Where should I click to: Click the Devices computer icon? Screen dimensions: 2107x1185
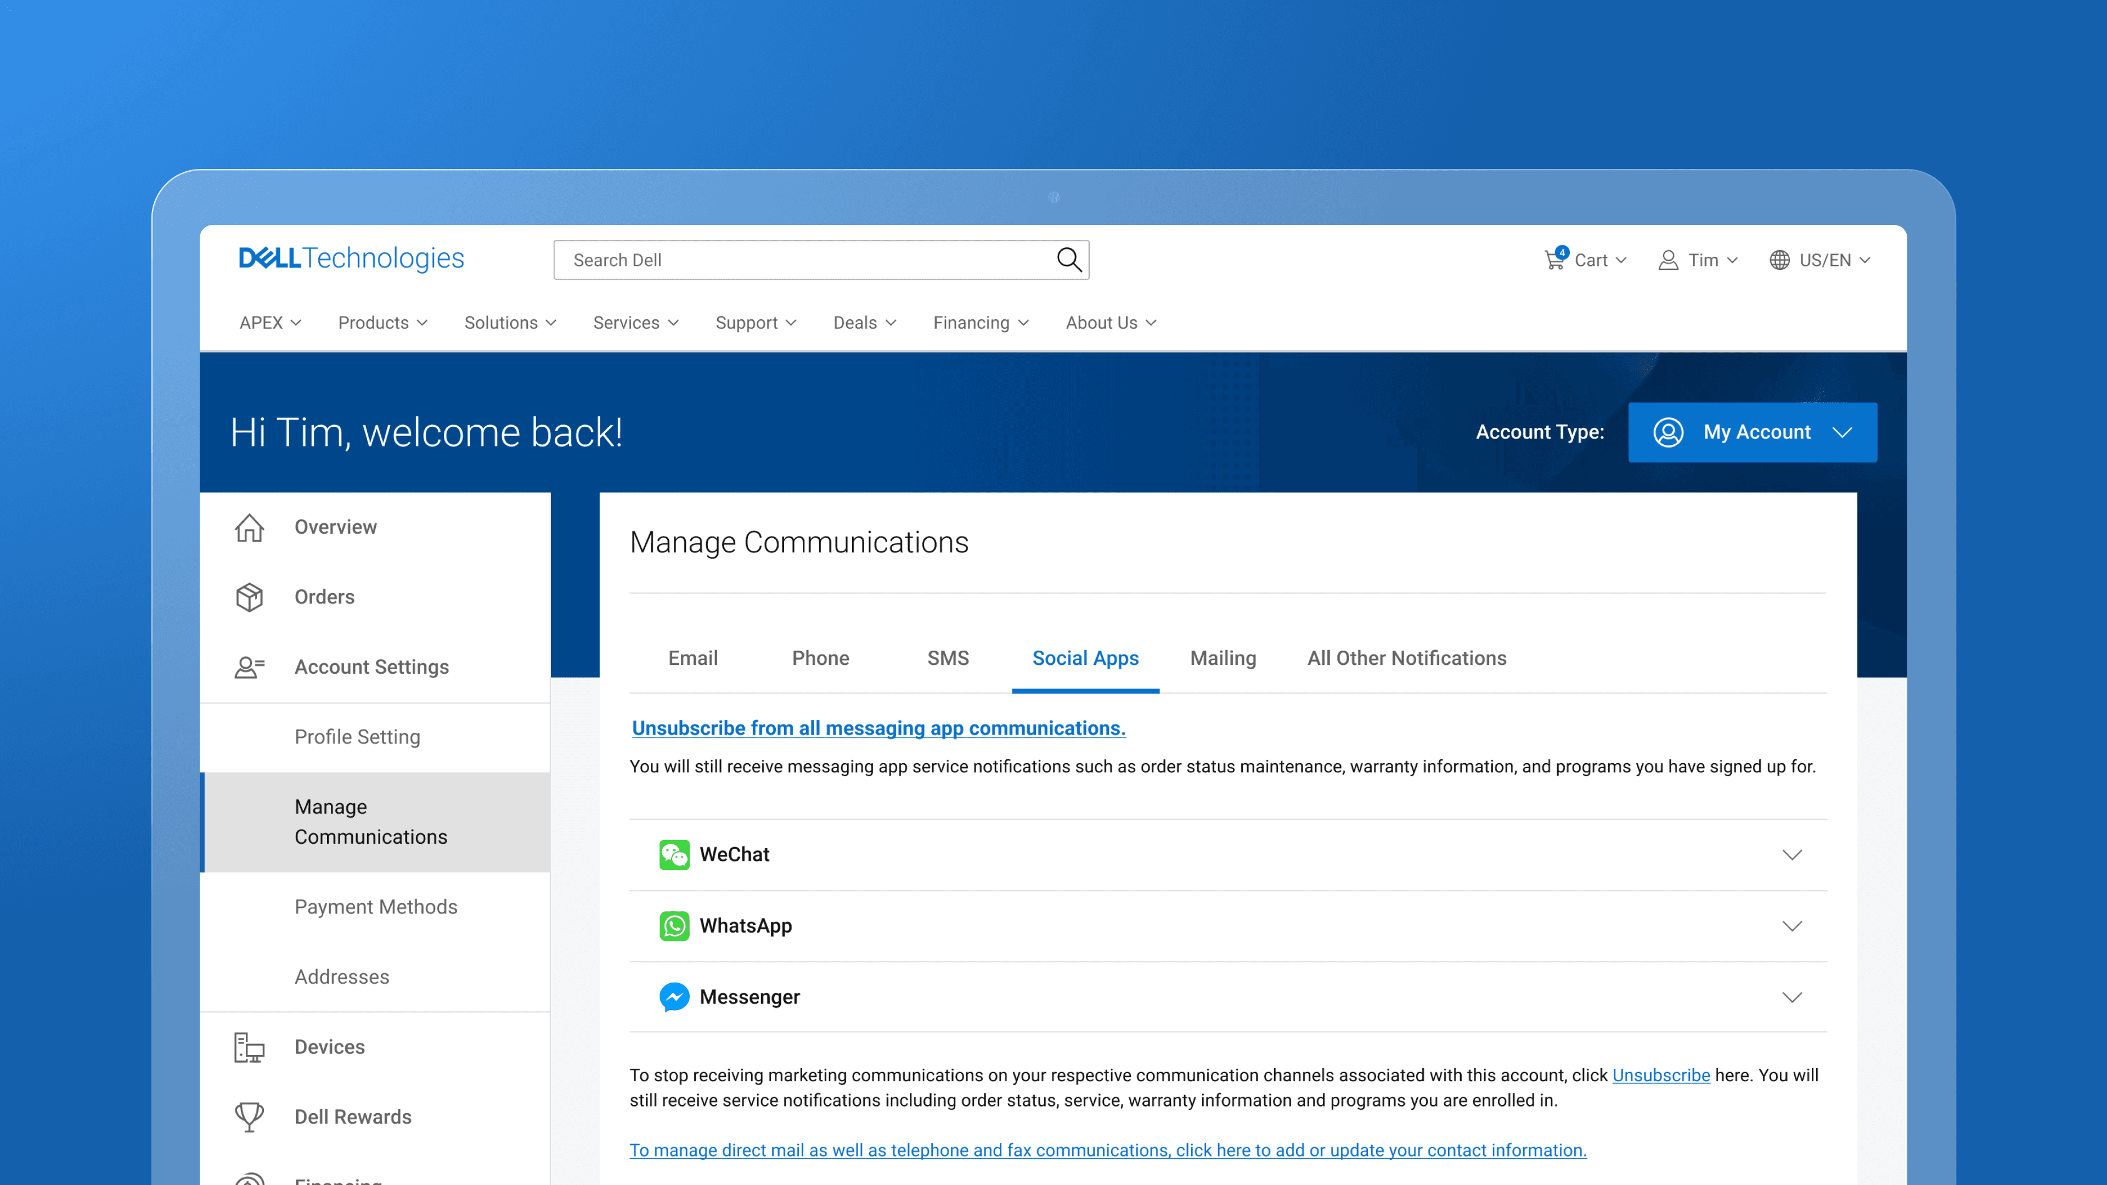point(250,1047)
